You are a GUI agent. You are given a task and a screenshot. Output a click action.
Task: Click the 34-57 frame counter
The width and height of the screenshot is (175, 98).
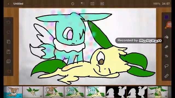(166, 4)
